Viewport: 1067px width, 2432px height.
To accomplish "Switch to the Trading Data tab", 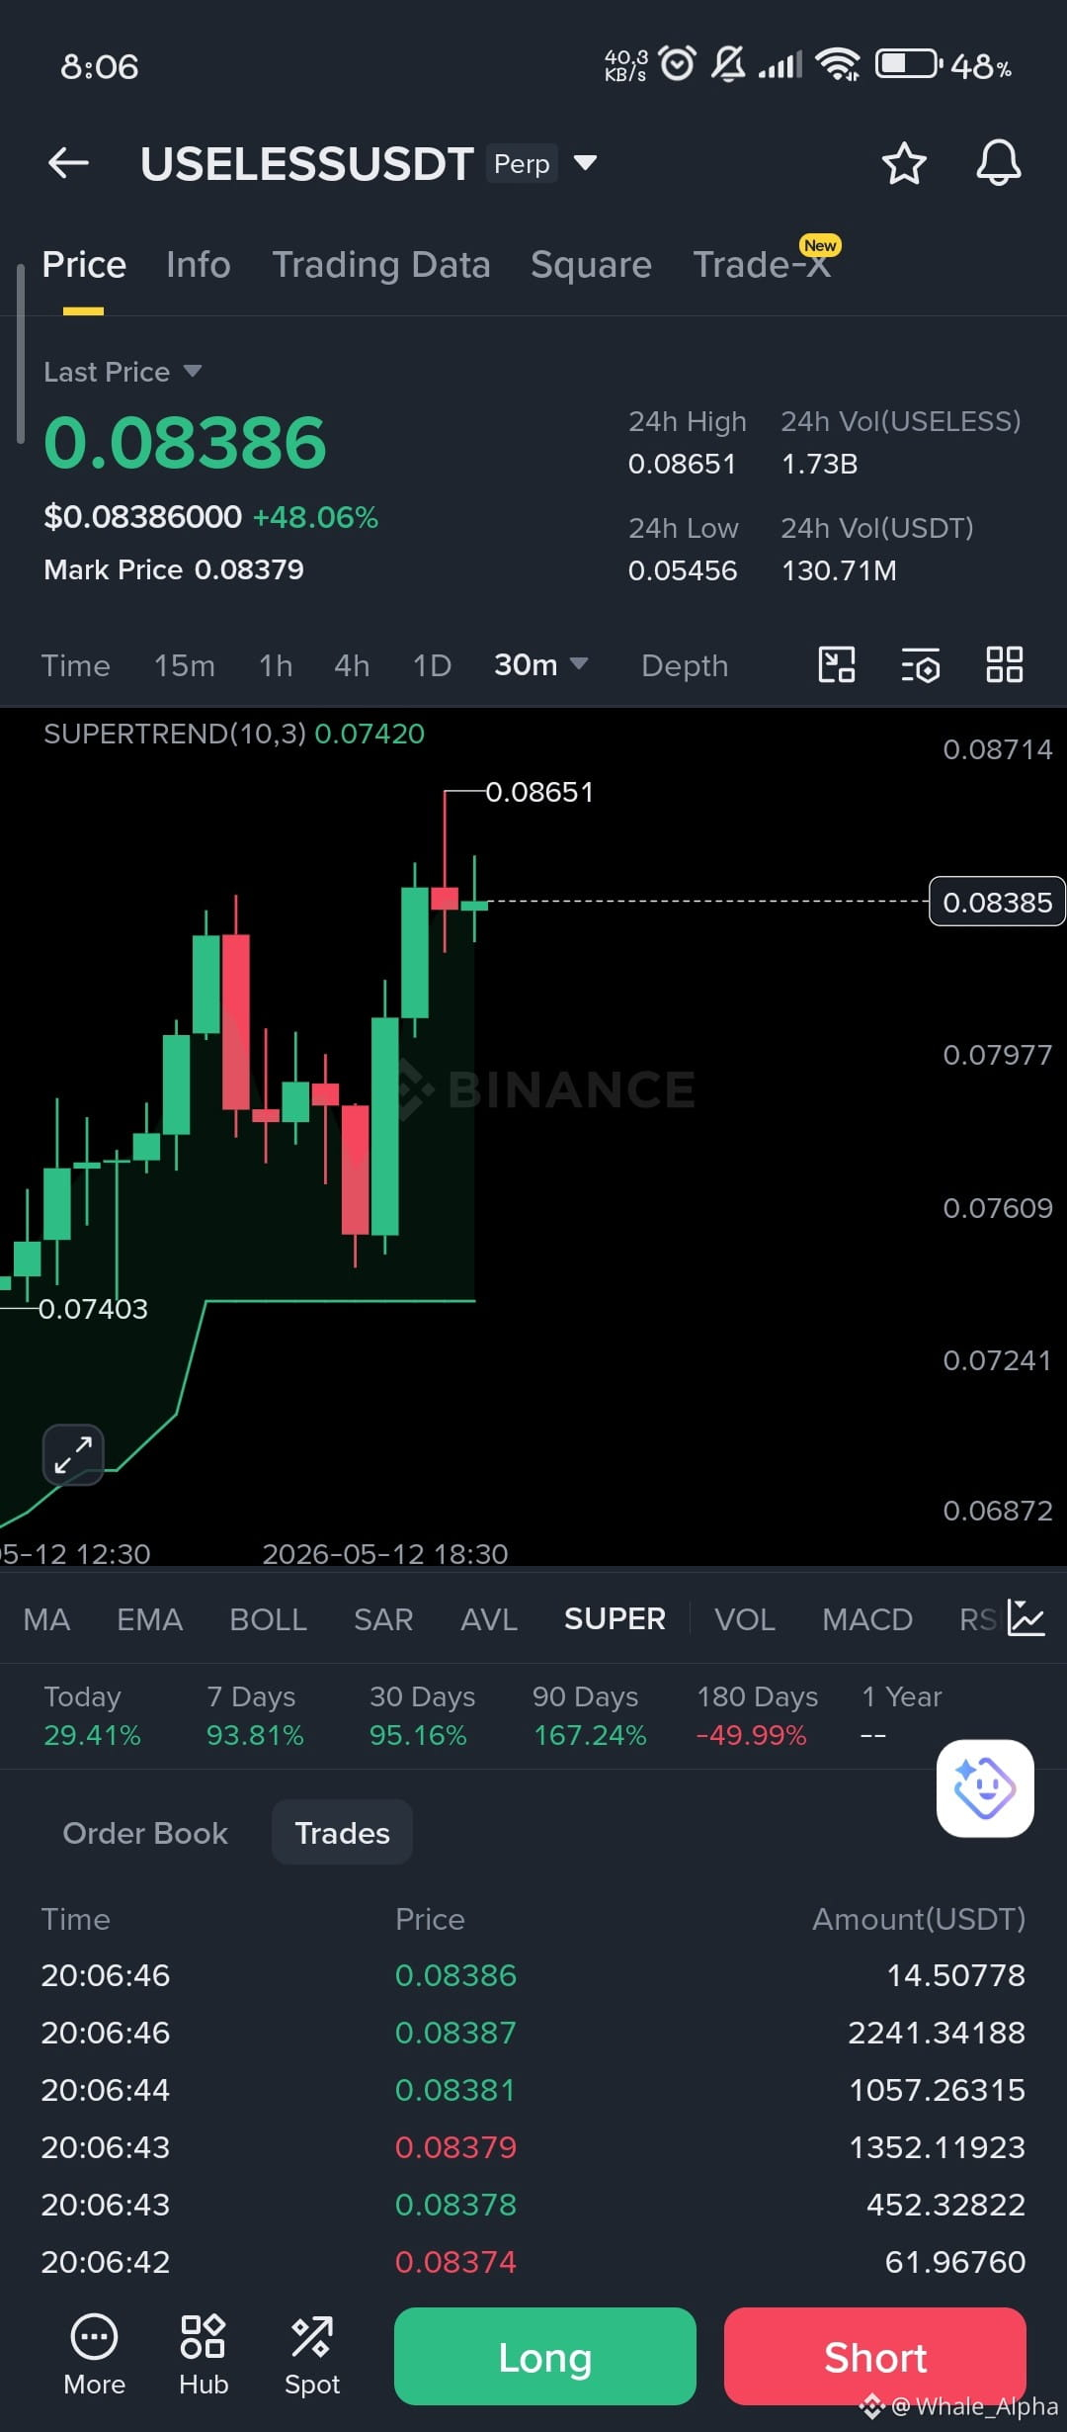I will (381, 265).
